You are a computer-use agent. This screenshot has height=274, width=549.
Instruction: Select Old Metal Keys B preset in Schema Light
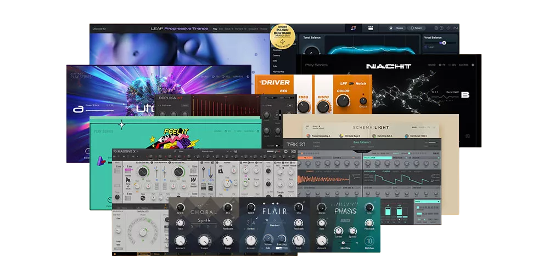[x=352, y=135]
